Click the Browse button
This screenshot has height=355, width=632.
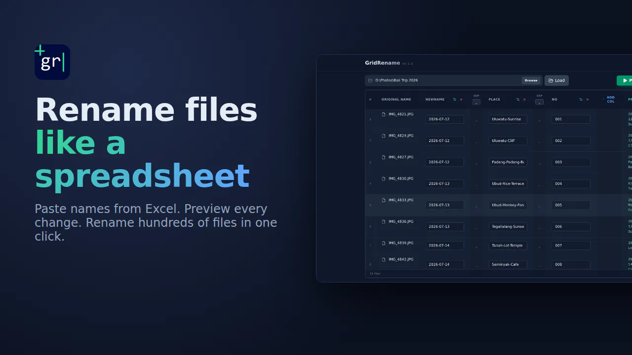531,80
